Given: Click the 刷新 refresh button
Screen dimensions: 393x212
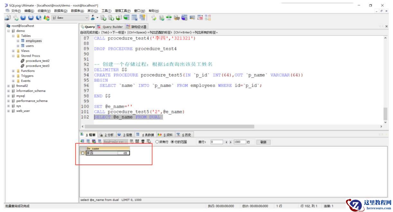Looking at the screenshot, I should pos(263,142).
